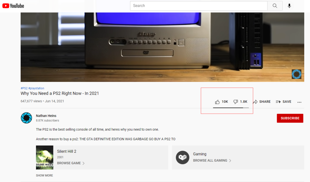Click BROWSE GAME for Silent Hill 2
310x182 pixels.
69,163
